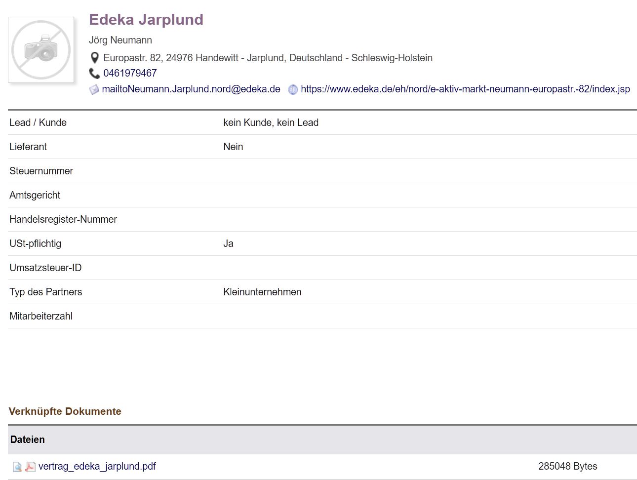Open the edeka.de website URL link
This screenshot has height=480, width=637.
coord(465,89)
